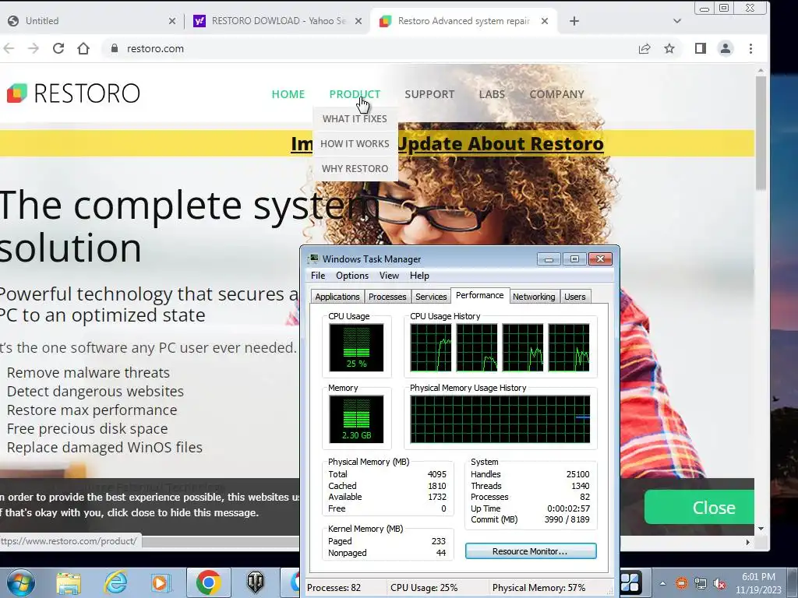Click the horizontal scrollbar right arrow
Viewport: 798px width, 598px height.
click(x=747, y=542)
